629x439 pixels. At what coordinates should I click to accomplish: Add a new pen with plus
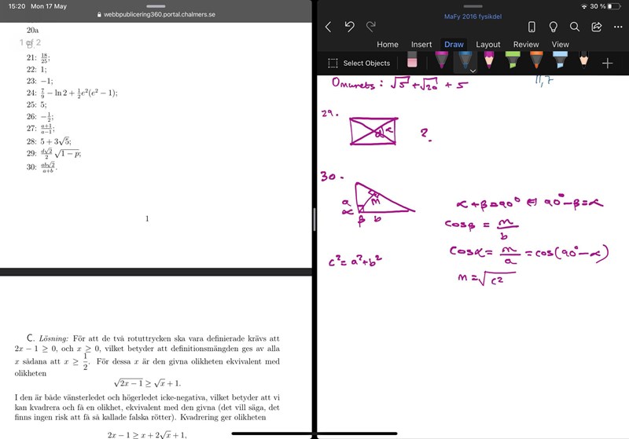click(607, 63)
